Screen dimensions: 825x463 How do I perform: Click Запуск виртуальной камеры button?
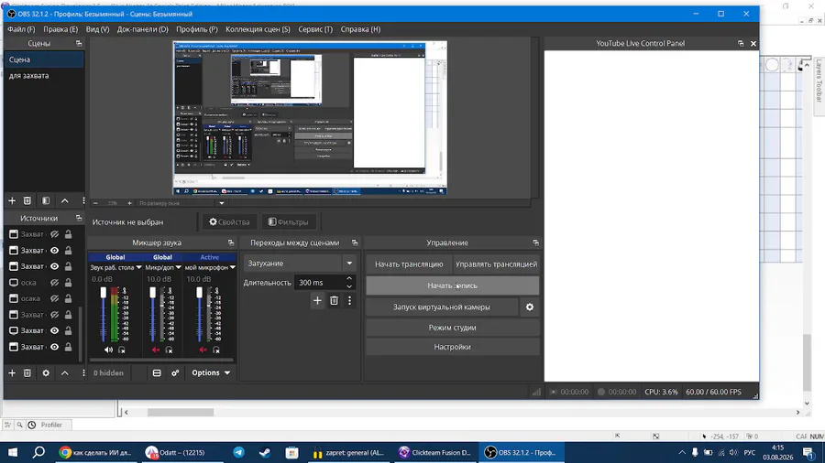pyautogui.click(x=442, y=307)
